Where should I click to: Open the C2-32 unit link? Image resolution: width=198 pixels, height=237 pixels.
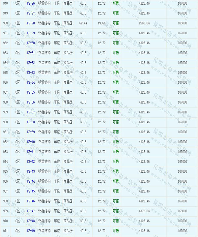31,63
